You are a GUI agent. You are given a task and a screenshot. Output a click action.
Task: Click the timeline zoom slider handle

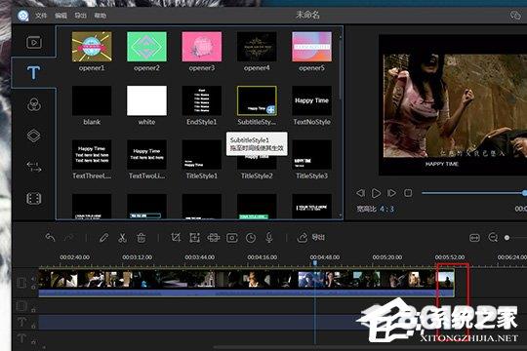point(507,238)
